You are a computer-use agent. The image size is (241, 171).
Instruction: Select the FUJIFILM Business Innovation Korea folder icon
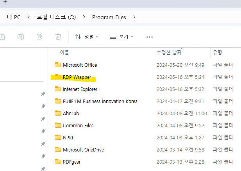[x=58, y=101]
